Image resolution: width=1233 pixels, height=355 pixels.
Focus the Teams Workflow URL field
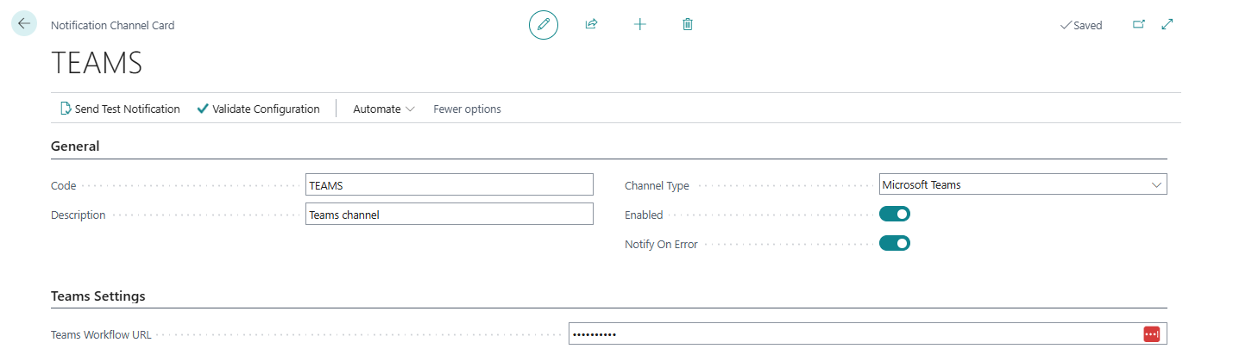(852, 334)
